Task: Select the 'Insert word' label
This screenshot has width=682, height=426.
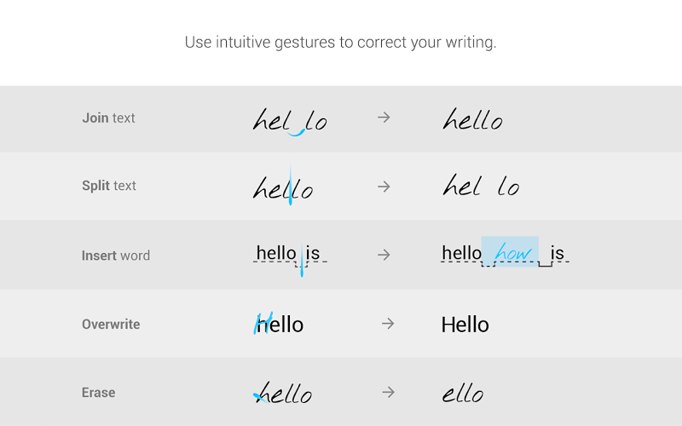Action: click(x=116, y=256)
